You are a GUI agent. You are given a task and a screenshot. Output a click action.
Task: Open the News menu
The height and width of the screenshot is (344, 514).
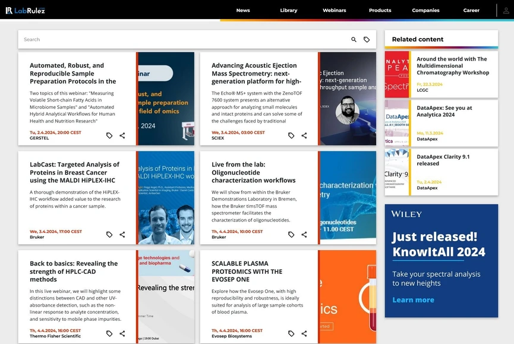click(243, 11)
